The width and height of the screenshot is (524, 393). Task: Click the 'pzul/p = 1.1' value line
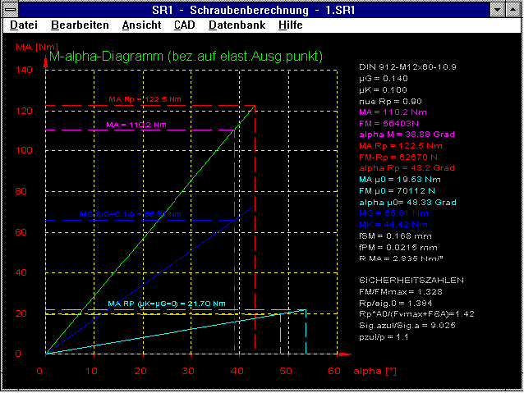click(x=381, y=336)
